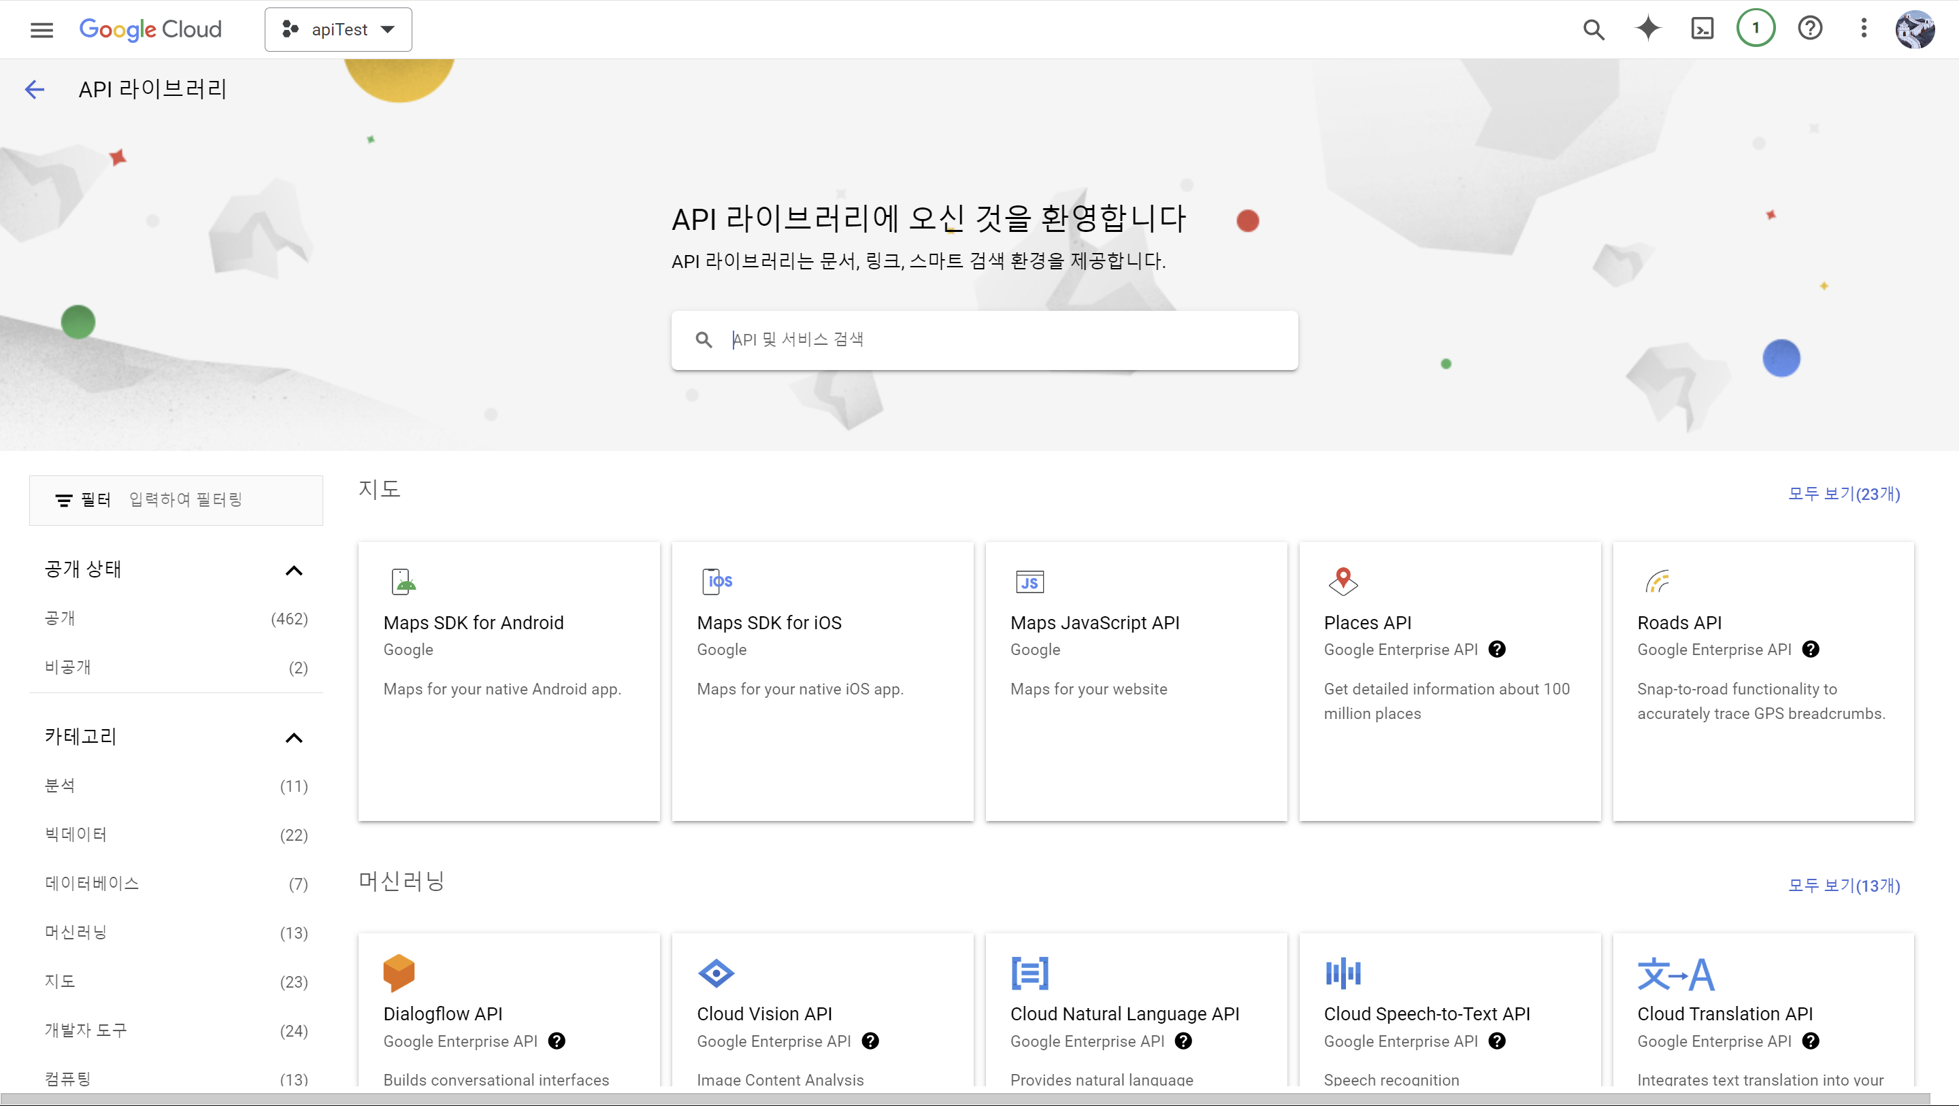The image size is (1959, 1106).
Task: Click the Maps SDK for Android icon
Action: [403, 582]
